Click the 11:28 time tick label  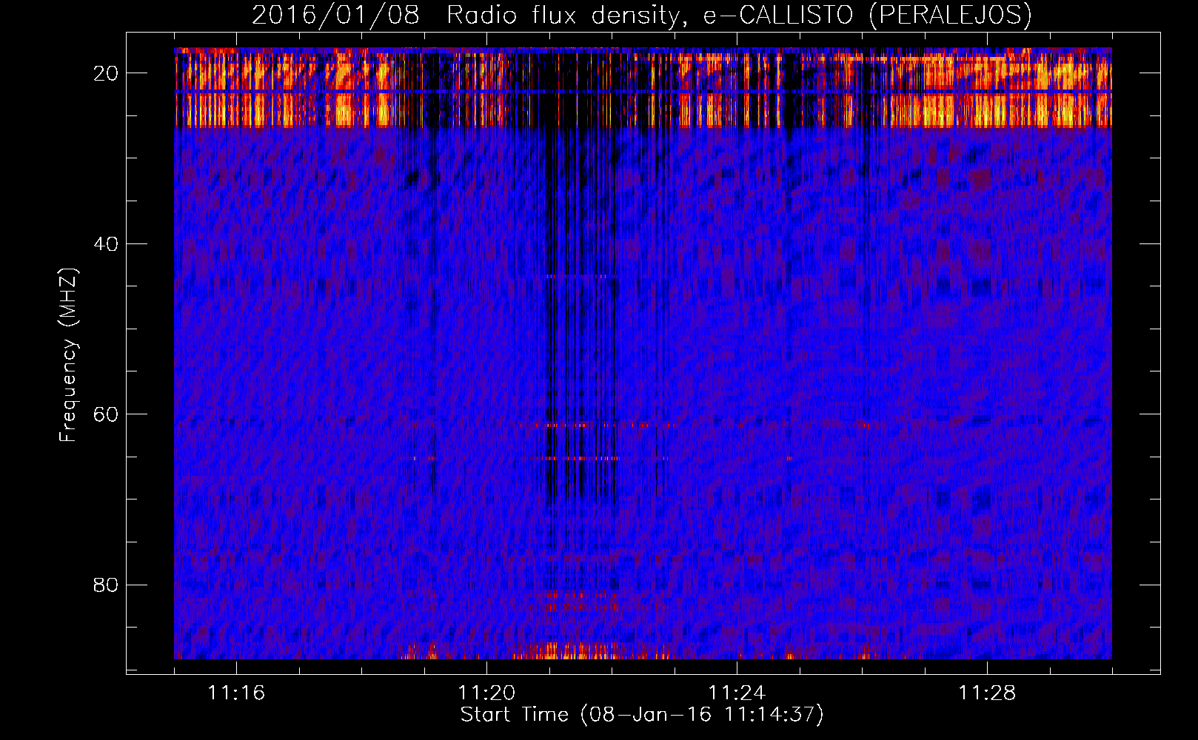[x=987, y=693]
